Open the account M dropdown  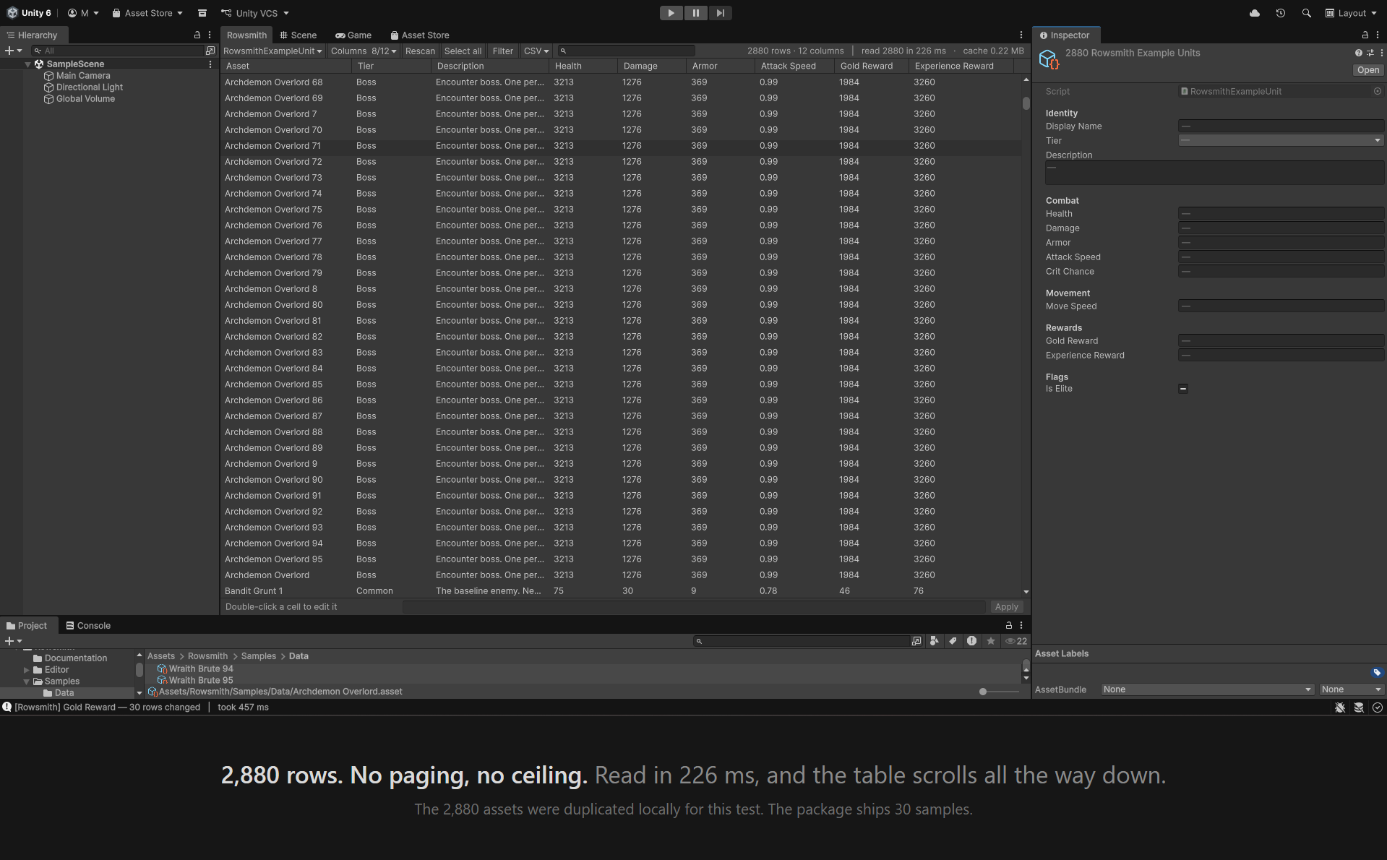point(82,13)
